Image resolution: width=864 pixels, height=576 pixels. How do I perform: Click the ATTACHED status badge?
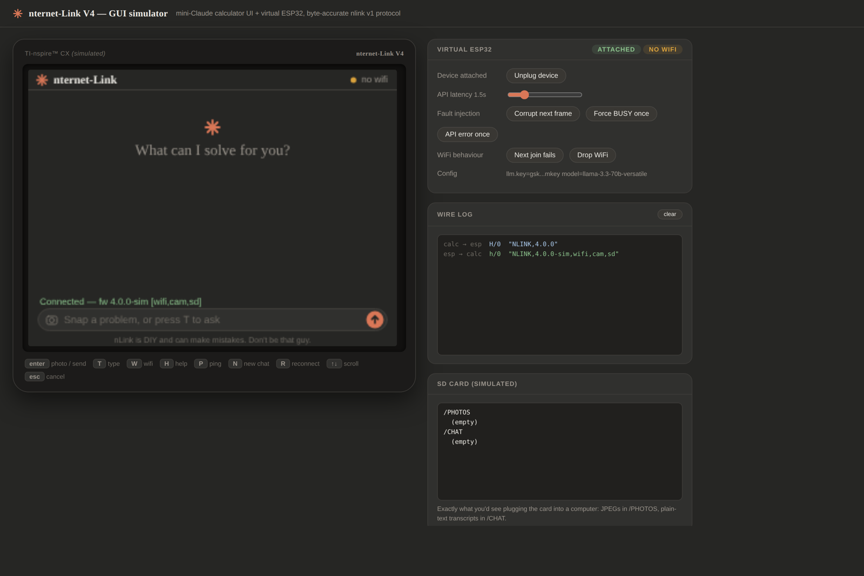[616, 49]
